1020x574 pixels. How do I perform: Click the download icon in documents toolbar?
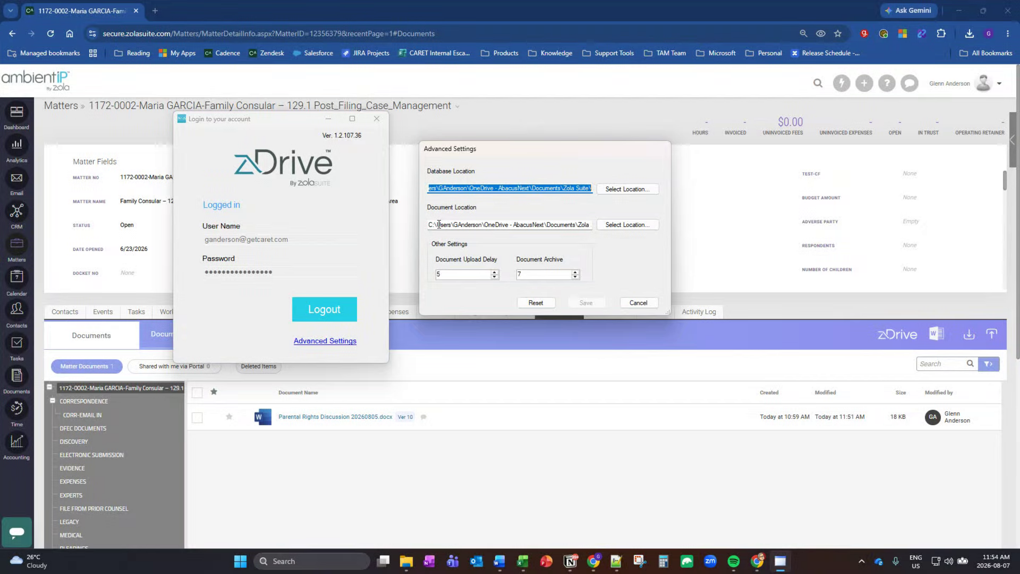969,334
